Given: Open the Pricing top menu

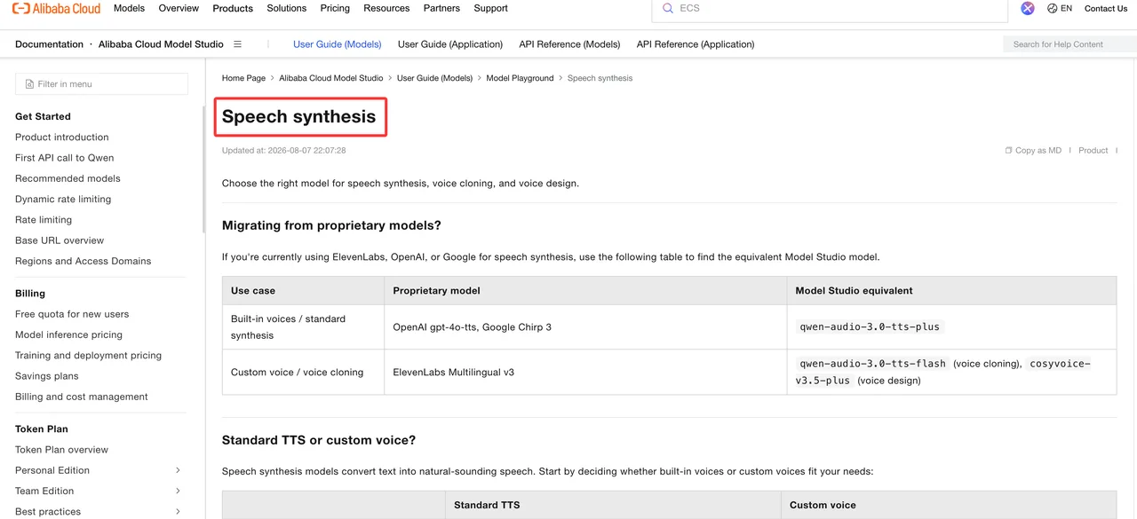Looking at the screenshot, I should point(335,9).
